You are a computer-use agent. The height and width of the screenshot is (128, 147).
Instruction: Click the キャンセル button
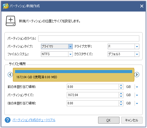click(x=132, y=120)
